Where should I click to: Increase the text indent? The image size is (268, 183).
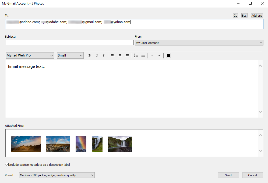pyautogui.click(x=159, y=55)
